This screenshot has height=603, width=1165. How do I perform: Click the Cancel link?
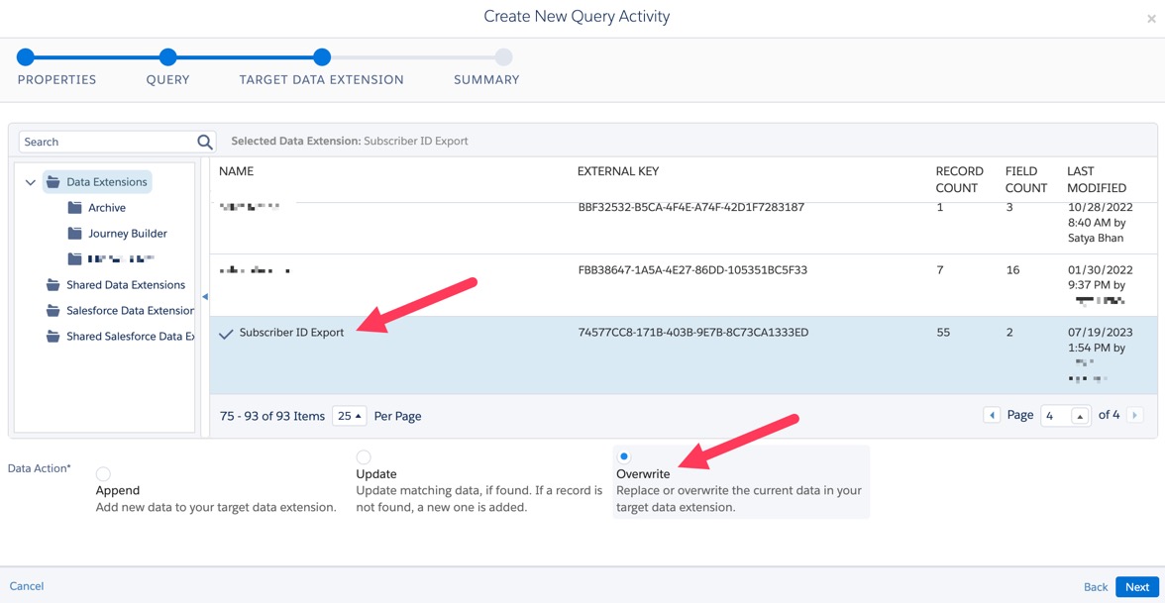coord(27,586)
